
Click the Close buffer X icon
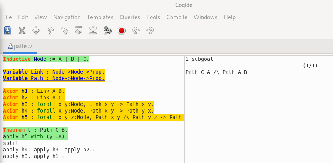click(x=22, y=30)
